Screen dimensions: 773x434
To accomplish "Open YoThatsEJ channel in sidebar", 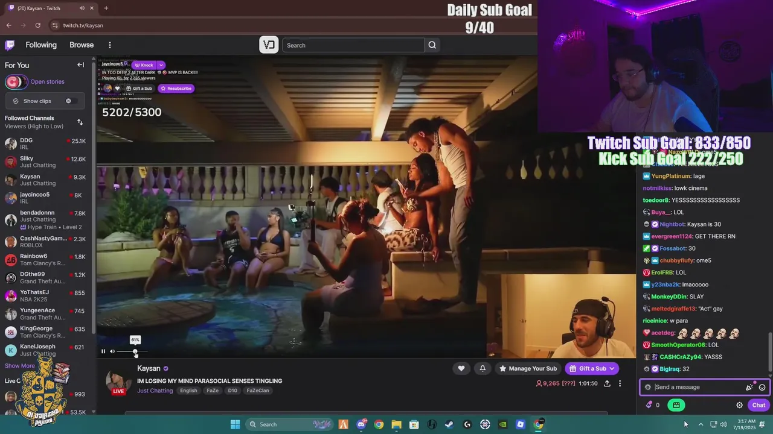I will coord(45,295).
